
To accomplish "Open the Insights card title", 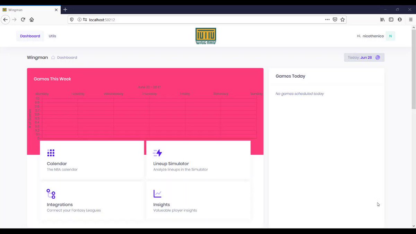I will click(162, 205).
